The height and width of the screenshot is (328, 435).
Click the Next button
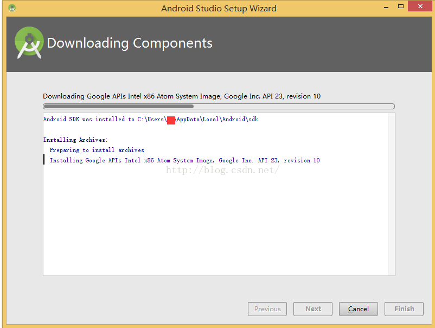[313, 309]
